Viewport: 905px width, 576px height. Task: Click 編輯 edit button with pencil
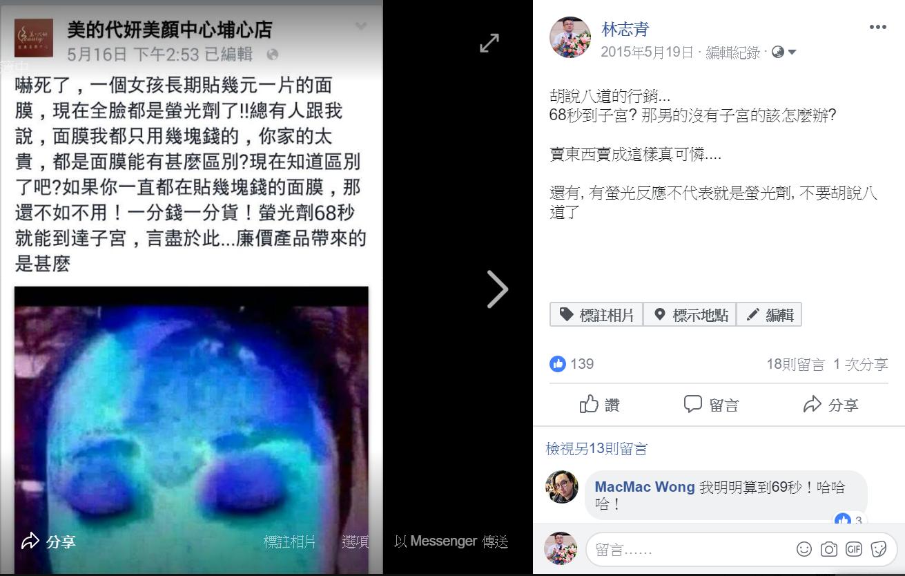769,315
